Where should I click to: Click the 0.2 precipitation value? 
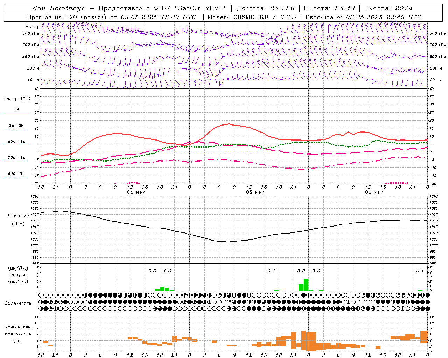coord(316,271)
